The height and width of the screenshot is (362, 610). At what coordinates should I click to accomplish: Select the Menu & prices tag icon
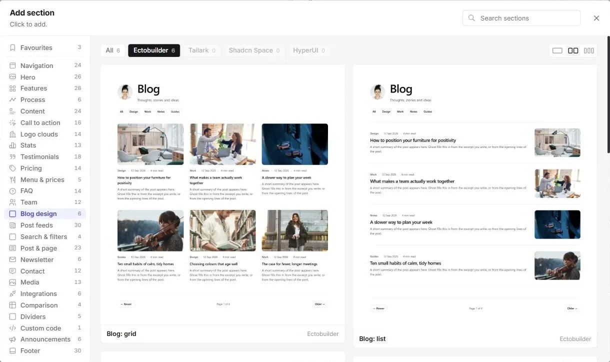[12, 179]
